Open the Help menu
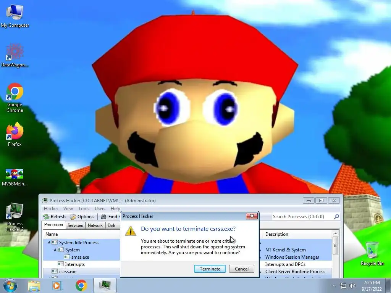This screenshot has width=391, height=293. click(x=115, y=209)
